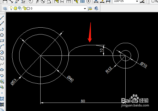Select the Diameter dimension tool
The image size is (158, 111).
[43, 1]
